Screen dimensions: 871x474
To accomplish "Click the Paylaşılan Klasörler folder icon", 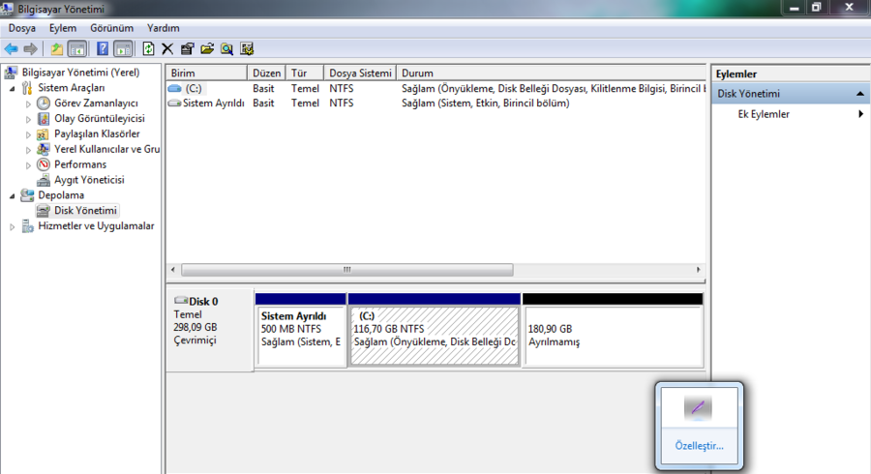I will [x=43, y=133].
